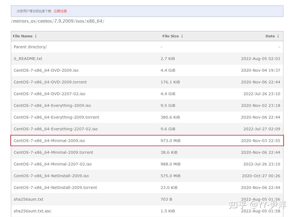Click the File Name sort arrow
The width and height of the screenshot is (294, 217).
[36, 36]
